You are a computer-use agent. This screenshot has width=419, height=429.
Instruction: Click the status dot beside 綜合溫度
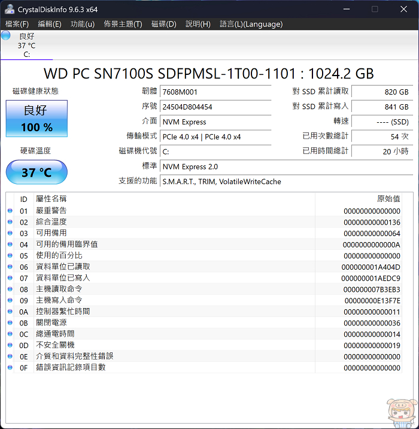tap(10, 222)
